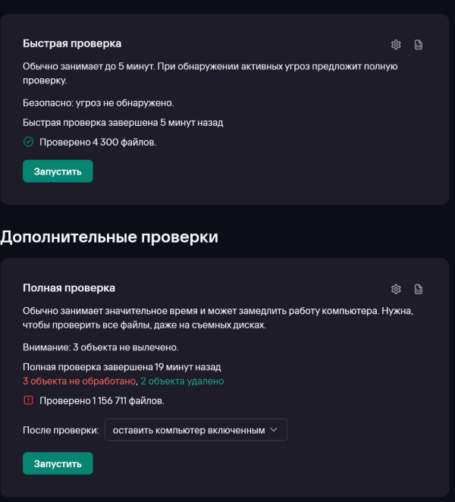Image resolution: width=455 pixels, height=502 pixels.
Task: Open the Quick scan report icon
Action: point(419,45)
